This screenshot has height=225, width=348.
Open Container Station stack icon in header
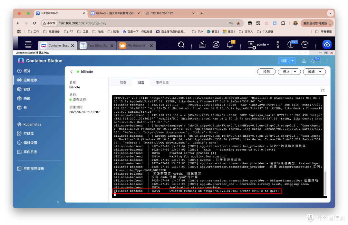(304, 61)
